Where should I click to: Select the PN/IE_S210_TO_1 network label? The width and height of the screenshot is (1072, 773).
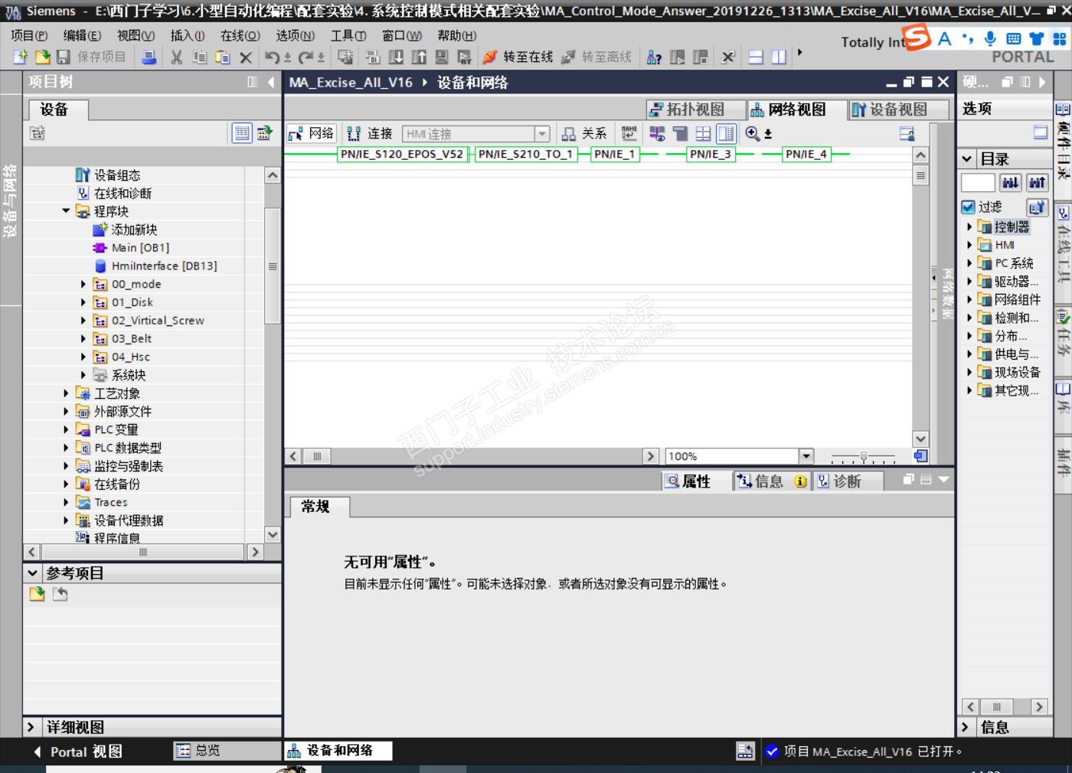(526, 154)
